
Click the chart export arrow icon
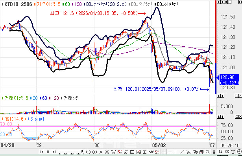(126, 152)
